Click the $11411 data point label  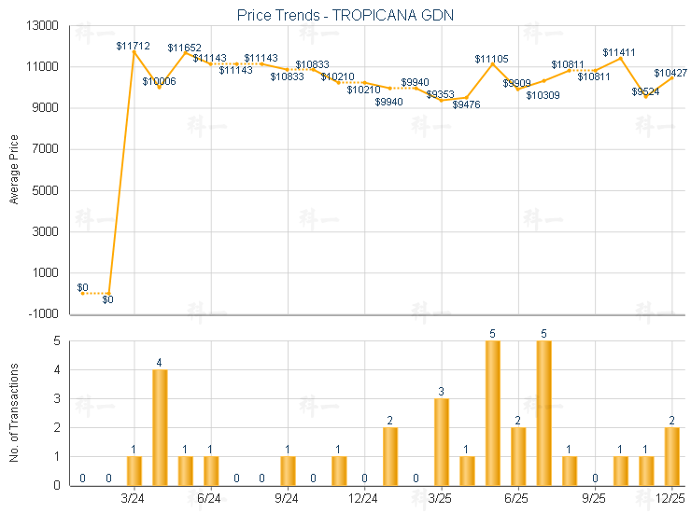620,52
